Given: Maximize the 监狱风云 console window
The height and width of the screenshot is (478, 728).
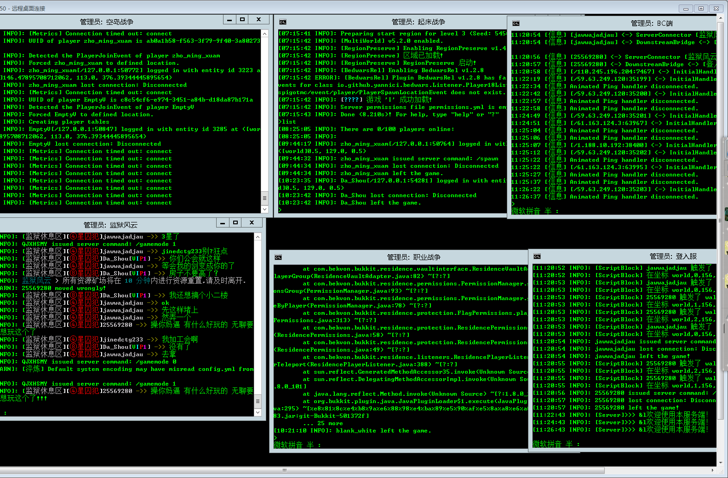Looking at the screenshot, I should (x=235, y=223).
